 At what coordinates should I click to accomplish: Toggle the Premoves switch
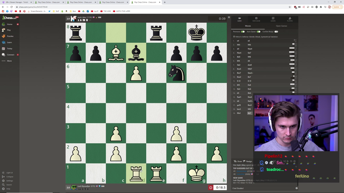pyautogui.click(x=242, y=32)
